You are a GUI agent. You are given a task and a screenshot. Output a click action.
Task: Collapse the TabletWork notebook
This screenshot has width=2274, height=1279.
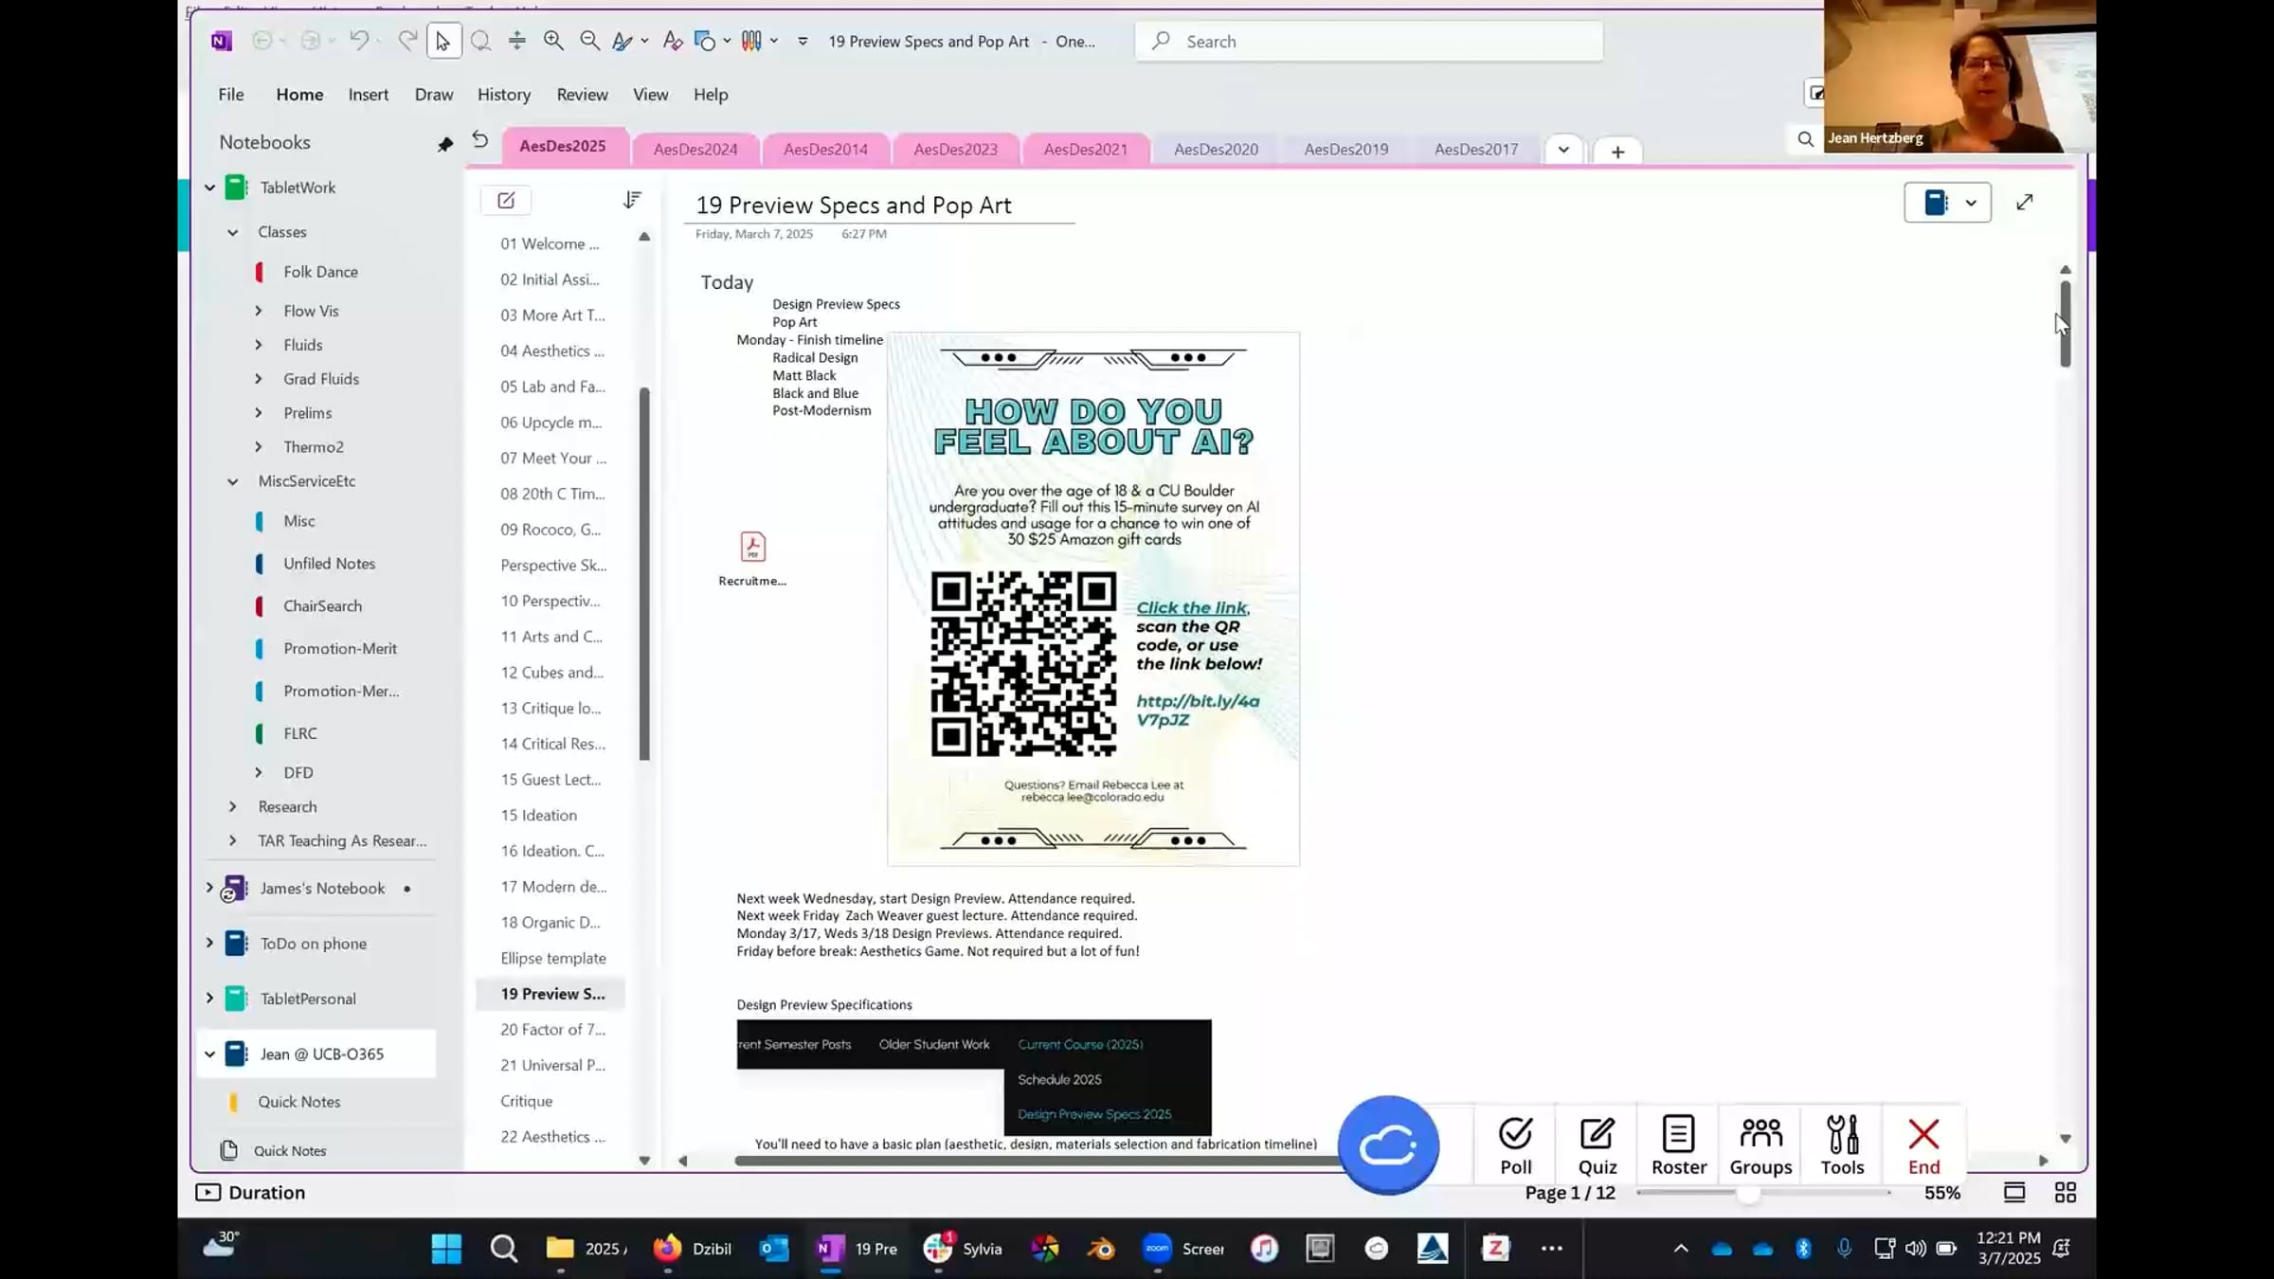tap(209, 188)
